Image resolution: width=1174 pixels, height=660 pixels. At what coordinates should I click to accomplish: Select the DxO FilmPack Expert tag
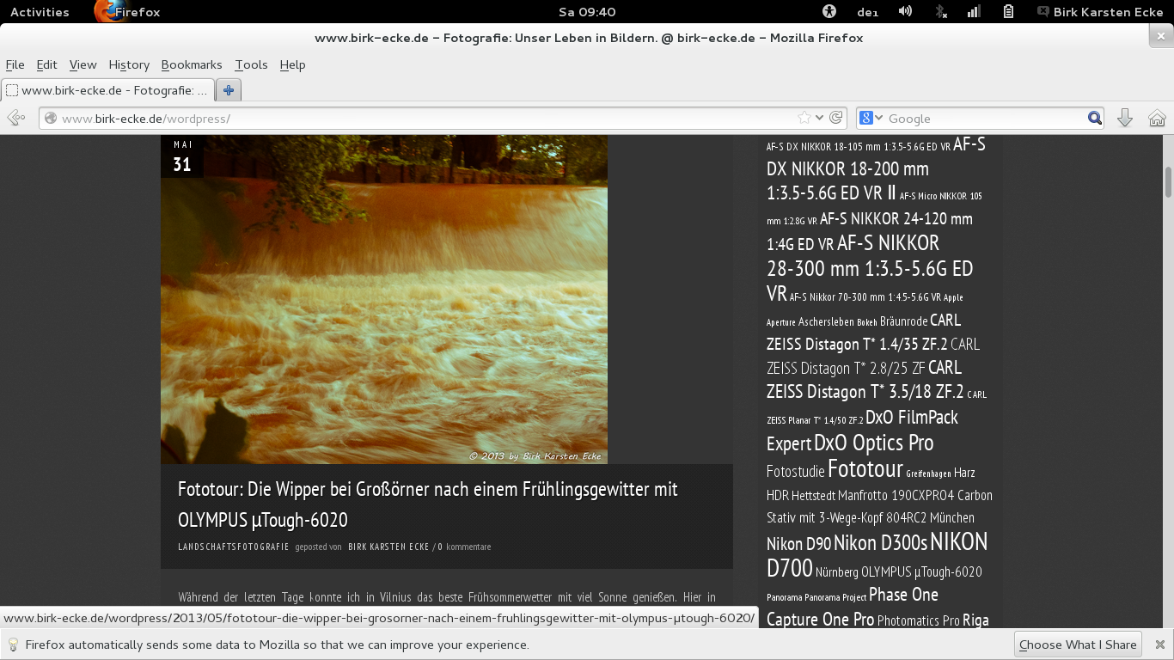[862, 430]
